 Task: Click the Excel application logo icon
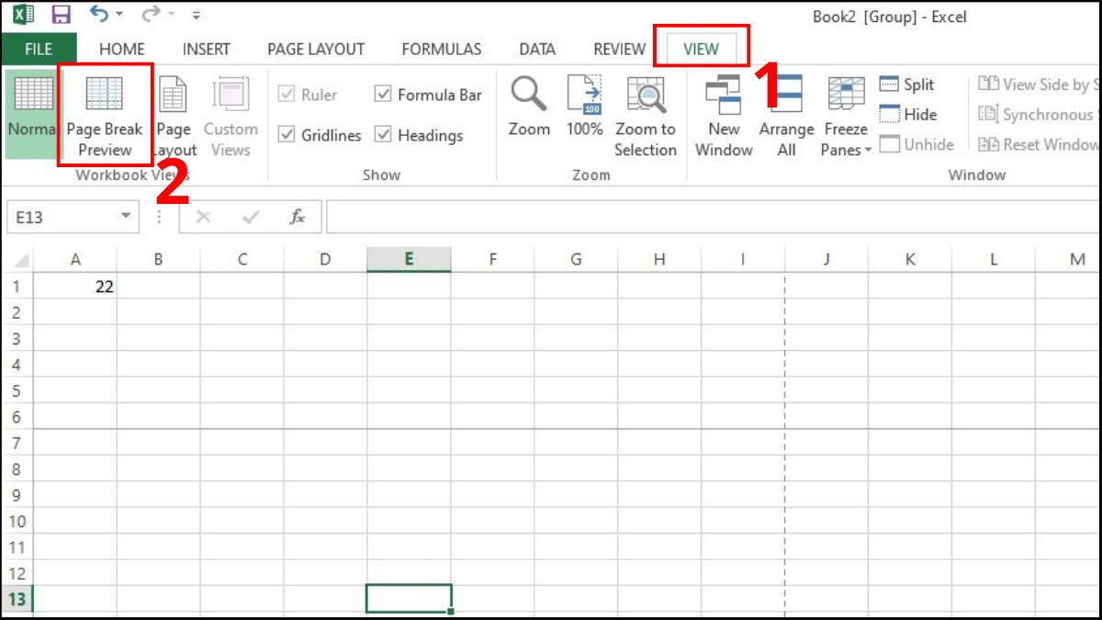[24, 15]
